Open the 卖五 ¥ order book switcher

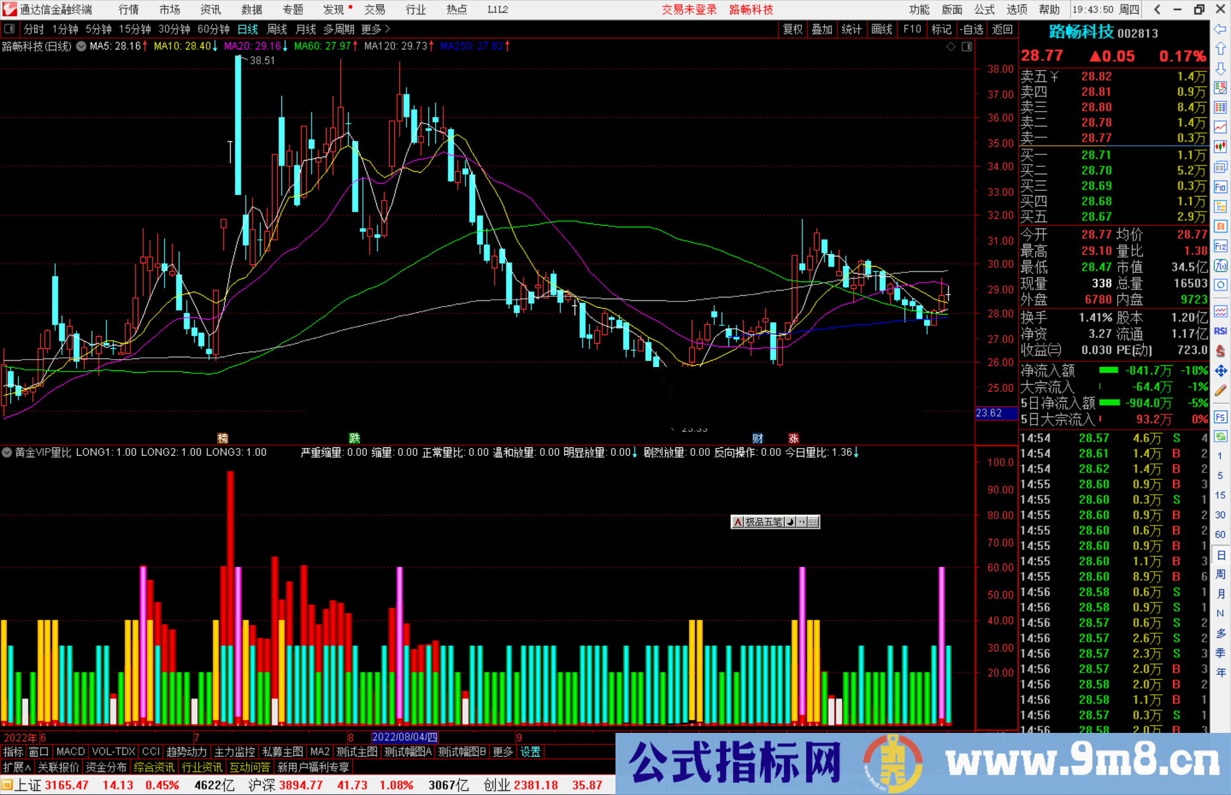point(1040,76)
